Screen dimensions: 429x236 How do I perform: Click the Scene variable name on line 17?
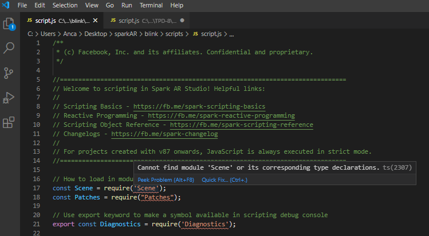point(84,188)
